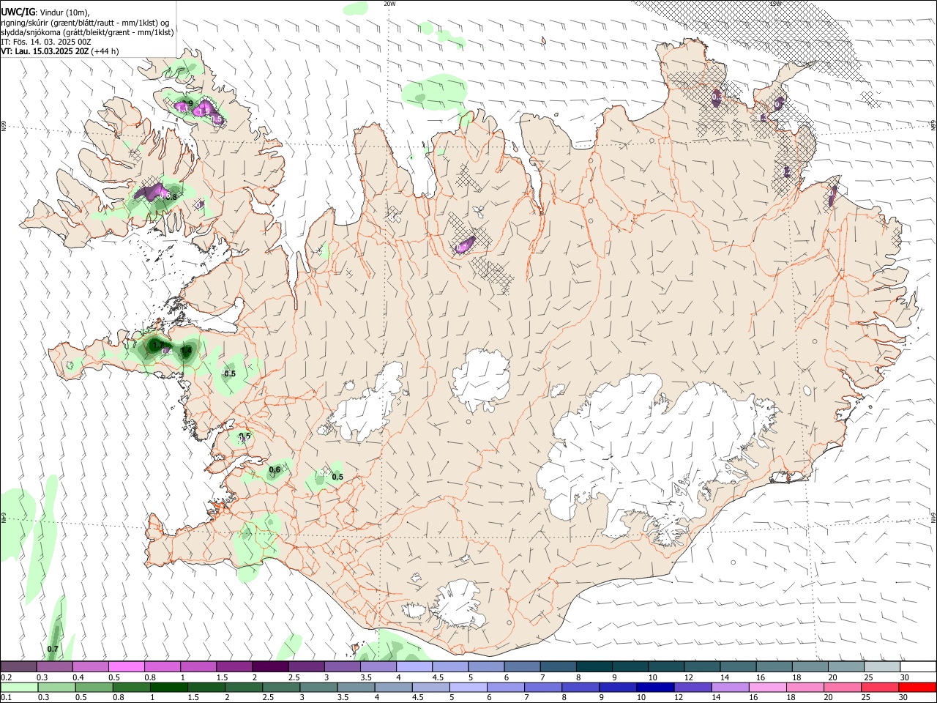Viewport: 937px width, 703px height.
Task: Click the 'IT: Fös. 14. 03. 2025 00Z' line
Action: (46, 42)
